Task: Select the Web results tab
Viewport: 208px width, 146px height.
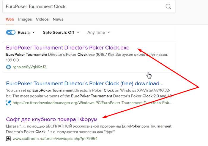Action: coord(10,19)
